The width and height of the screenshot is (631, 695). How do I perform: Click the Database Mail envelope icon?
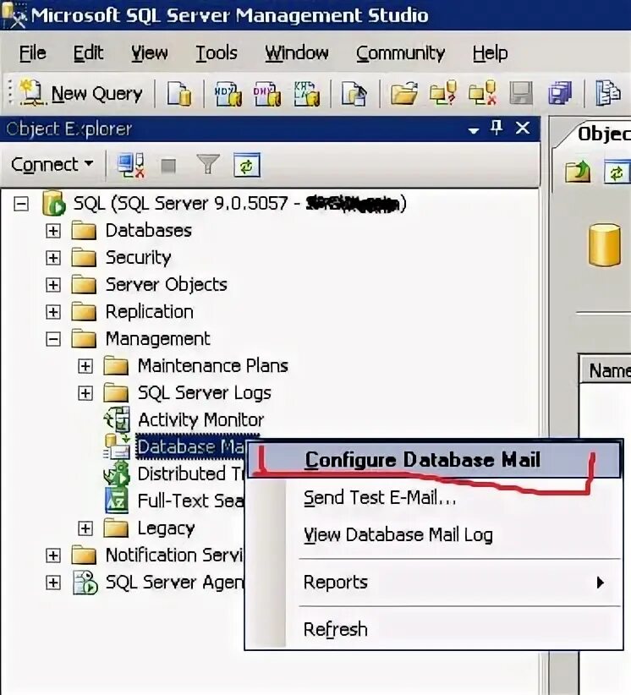pyautogui.click(x=117, y=446)
